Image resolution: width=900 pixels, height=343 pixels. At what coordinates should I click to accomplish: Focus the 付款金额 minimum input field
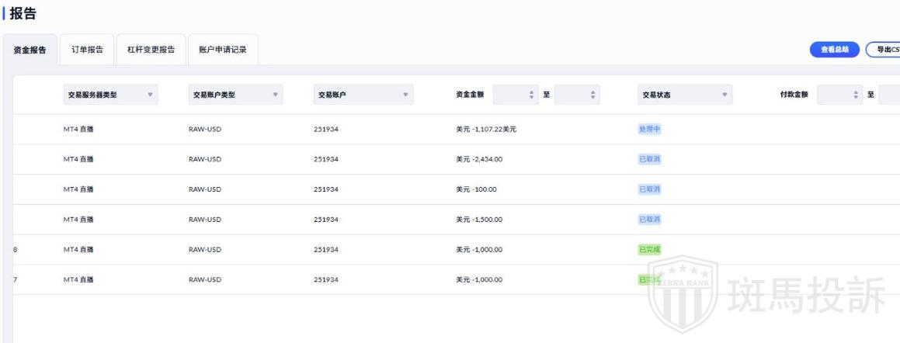pyautogui.click(x=839, y=95)
